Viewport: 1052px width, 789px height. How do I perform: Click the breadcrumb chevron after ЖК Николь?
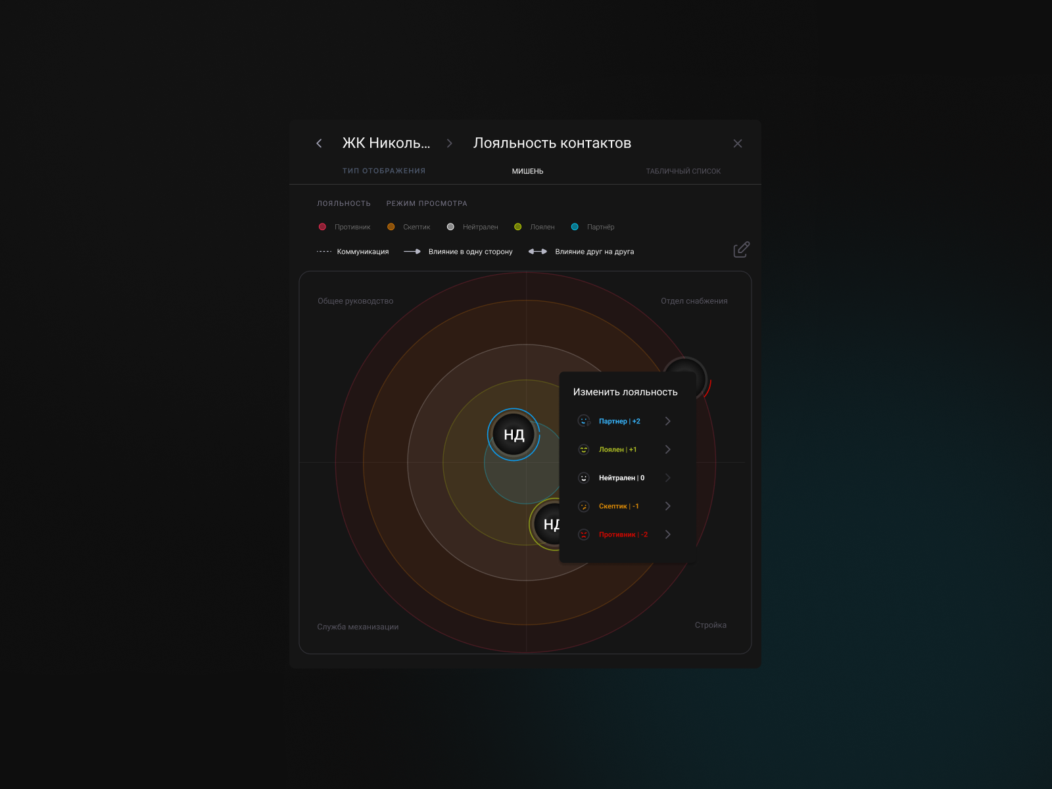point(450,143)
